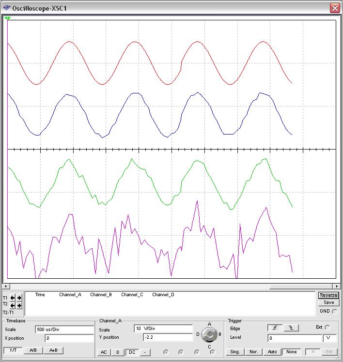Click the green T1 cursor marker
343x362 pixels.
tap(7, 18)
